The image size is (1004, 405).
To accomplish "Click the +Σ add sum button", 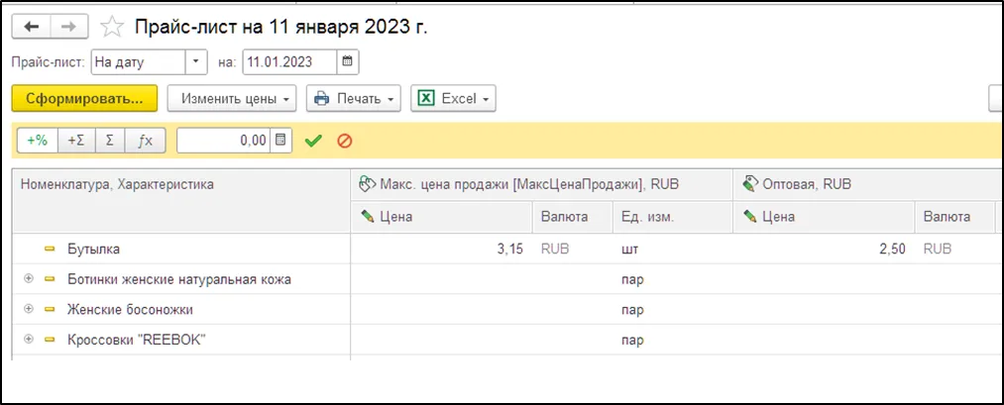I will point(76,141).
